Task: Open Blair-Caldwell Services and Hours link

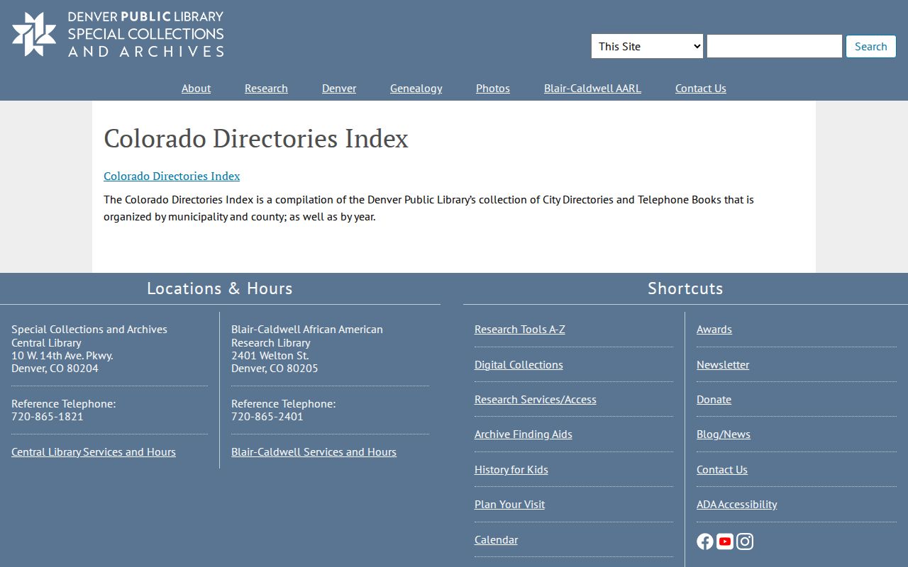Action: pyautogui.click(x=314, y=451)
